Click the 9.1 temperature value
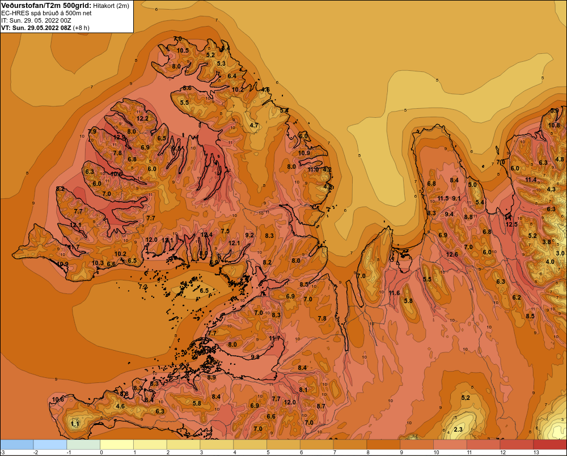This screenshot has height=456, width=567. (456, 198)
